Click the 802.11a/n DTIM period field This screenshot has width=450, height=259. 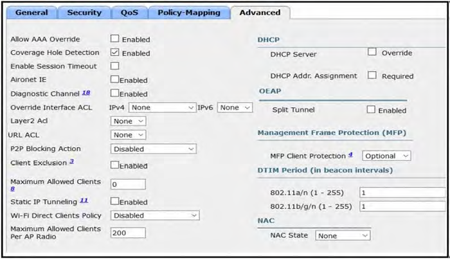pyautogui.click(x=401, y=192)
